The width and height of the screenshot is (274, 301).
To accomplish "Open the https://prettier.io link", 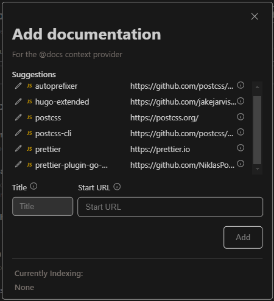I will [x=160, y=150].
